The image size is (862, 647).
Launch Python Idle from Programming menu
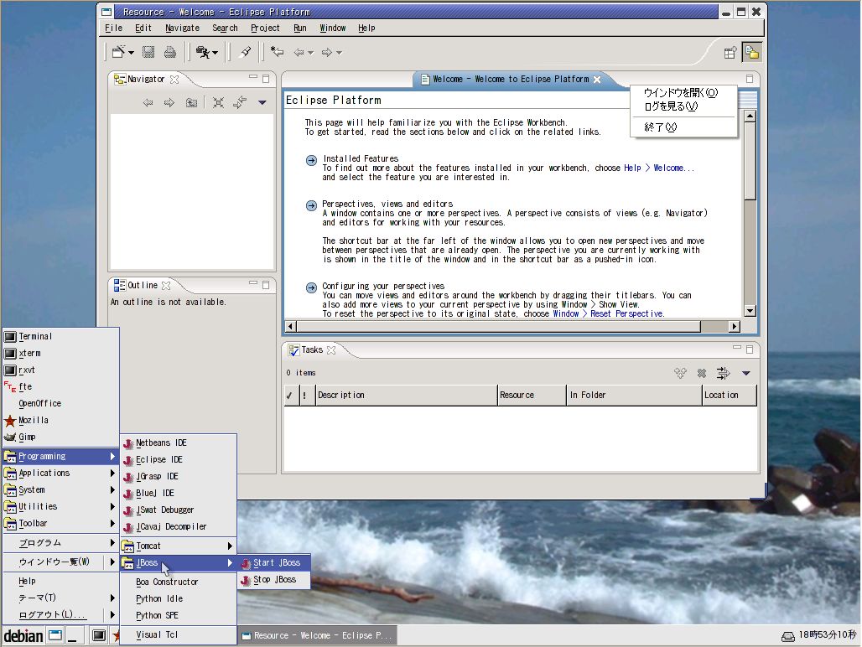coord(178,599)
